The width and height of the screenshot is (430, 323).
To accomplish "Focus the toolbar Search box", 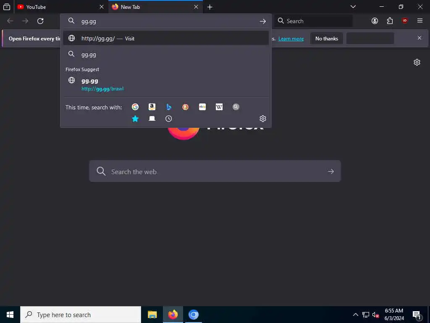I will 313,21.
